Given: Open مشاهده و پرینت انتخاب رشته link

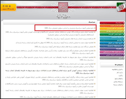Looking at the screenshot, I should [70, 39].
